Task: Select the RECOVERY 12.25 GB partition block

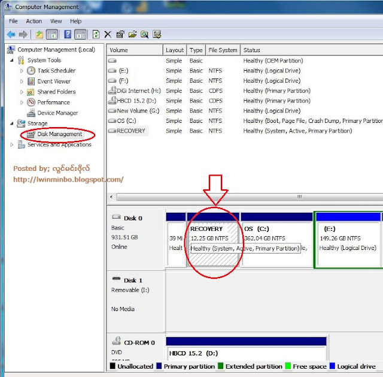Action: (x=213, y=240)
